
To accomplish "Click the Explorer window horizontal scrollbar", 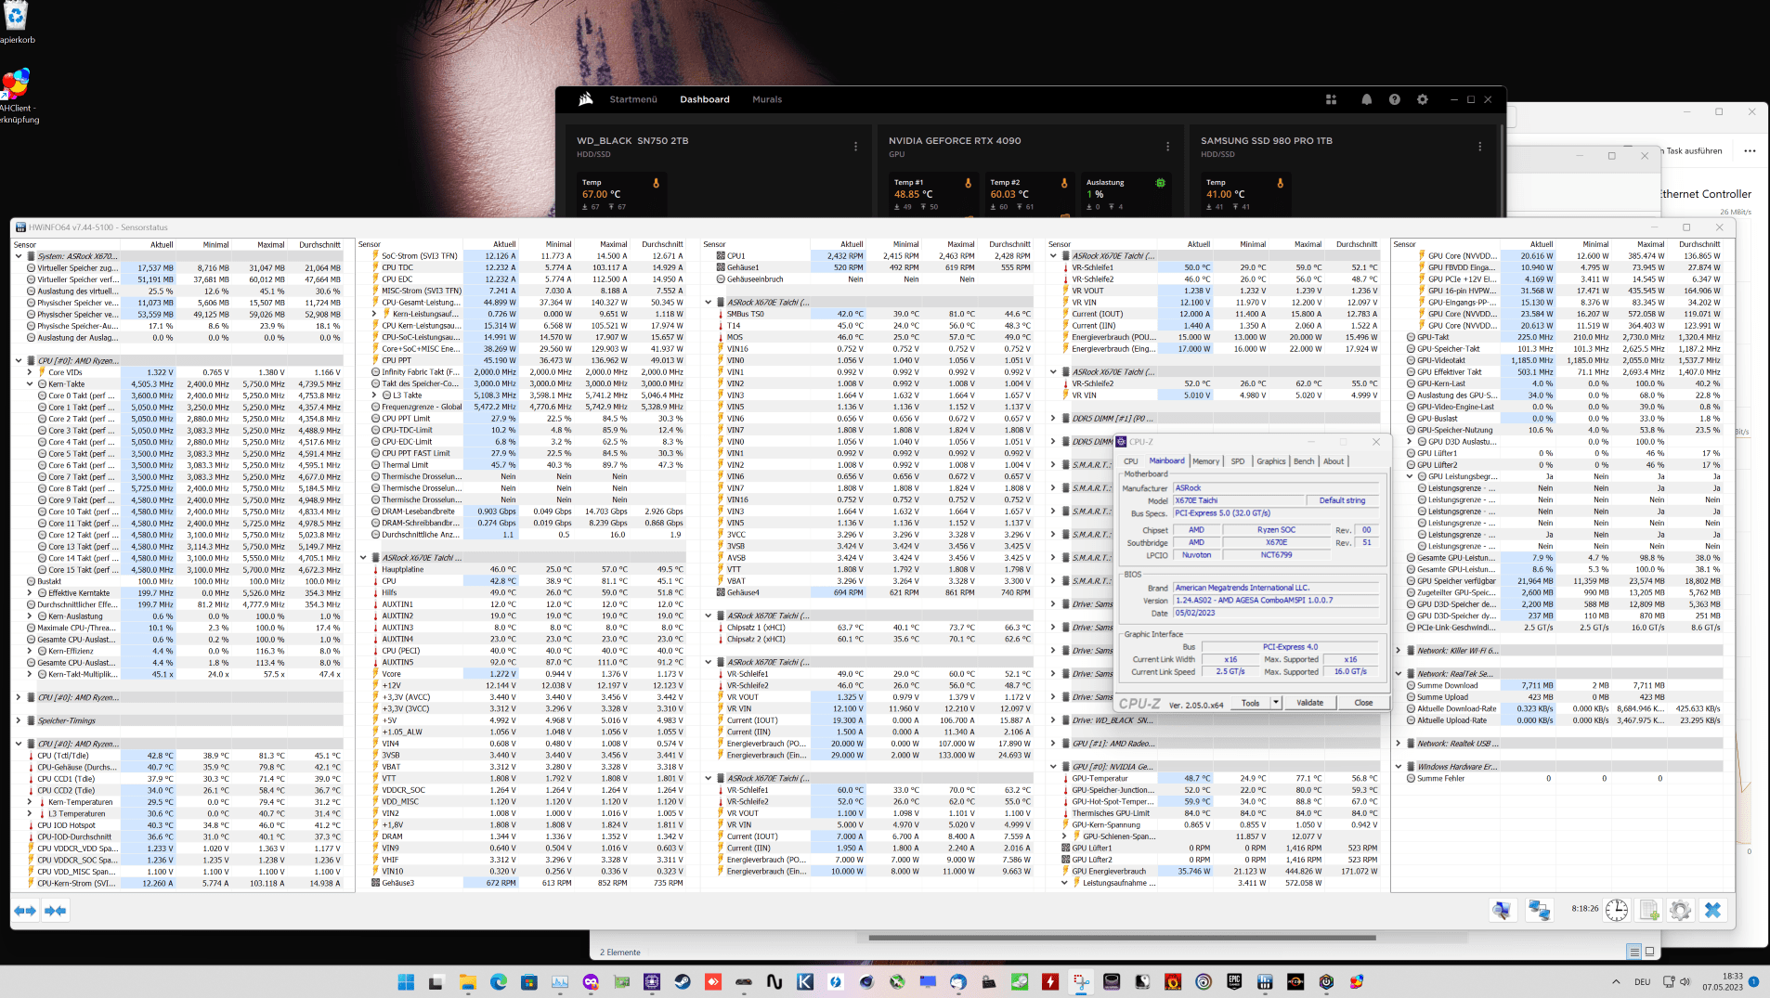I will (1122, 938).
